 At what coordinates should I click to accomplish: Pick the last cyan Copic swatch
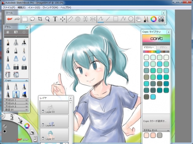pos(153,97)
